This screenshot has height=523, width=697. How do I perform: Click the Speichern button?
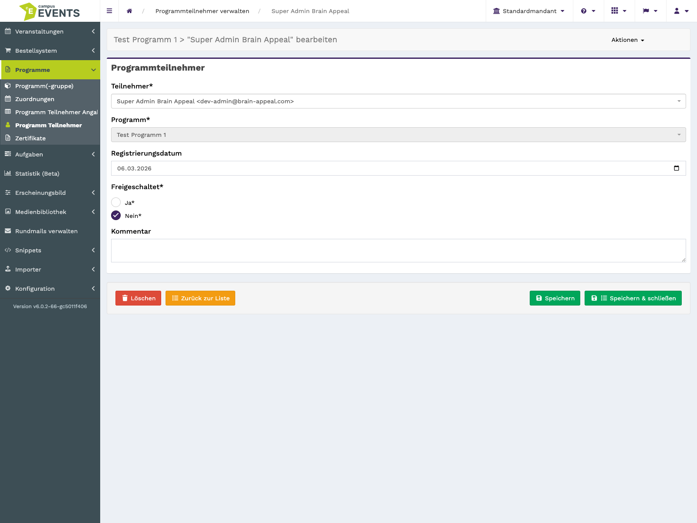(555, 298)
